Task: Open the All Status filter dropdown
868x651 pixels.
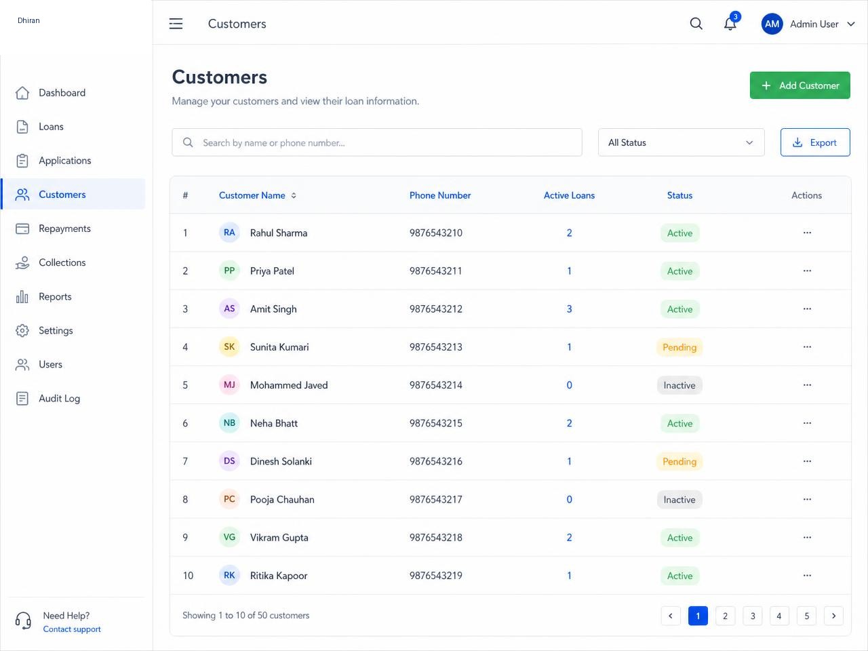Action: click(681, 142)
